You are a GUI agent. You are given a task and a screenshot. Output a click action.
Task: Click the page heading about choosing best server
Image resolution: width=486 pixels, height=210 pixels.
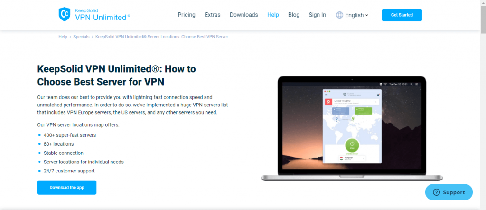point(117,76)
